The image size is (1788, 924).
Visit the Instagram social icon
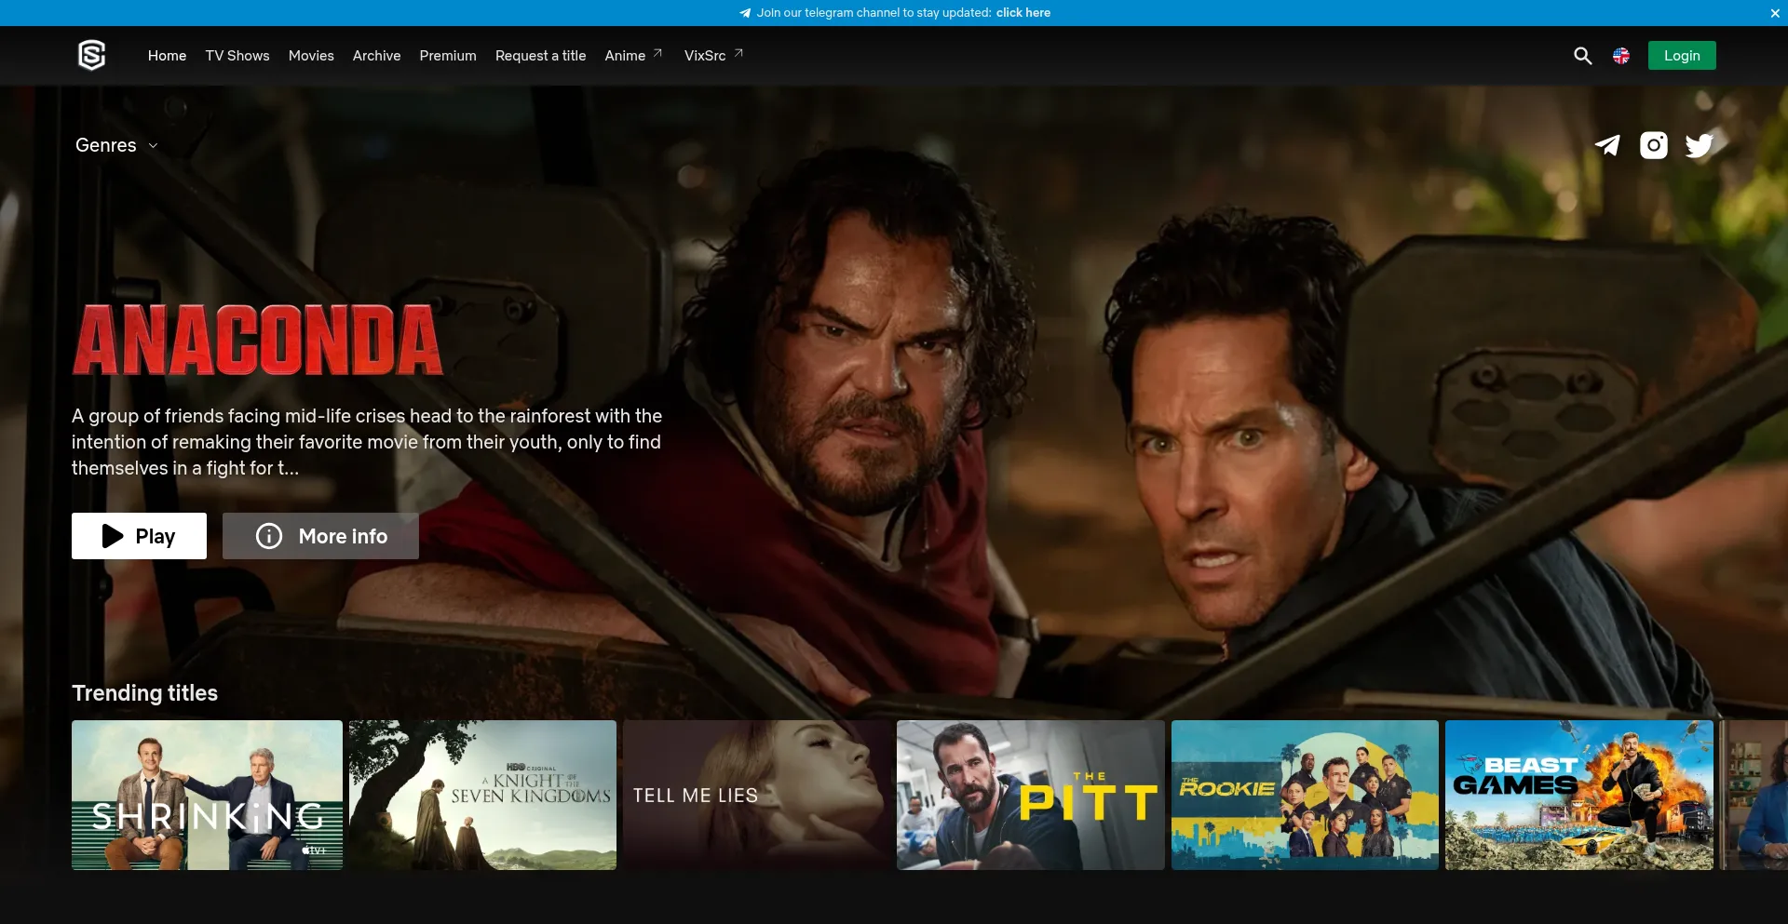(x=1654, y=145)
